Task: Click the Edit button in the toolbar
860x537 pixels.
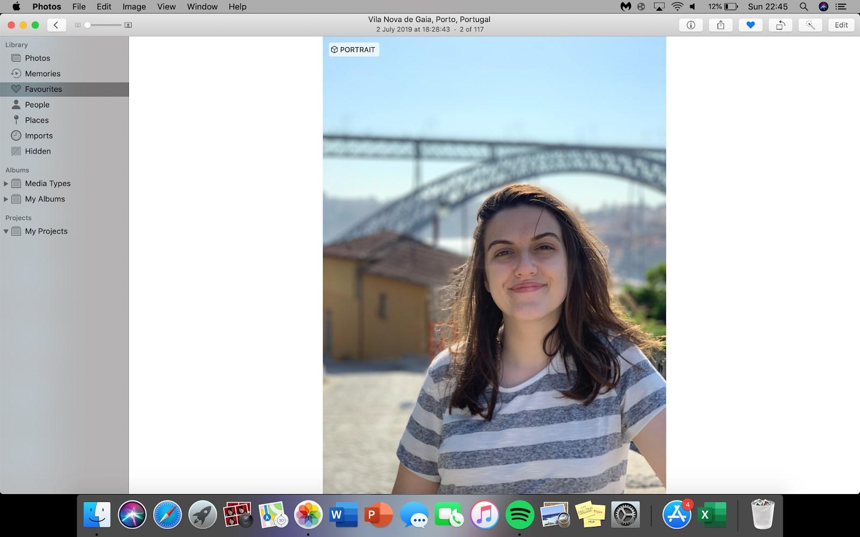Action: 841,25
